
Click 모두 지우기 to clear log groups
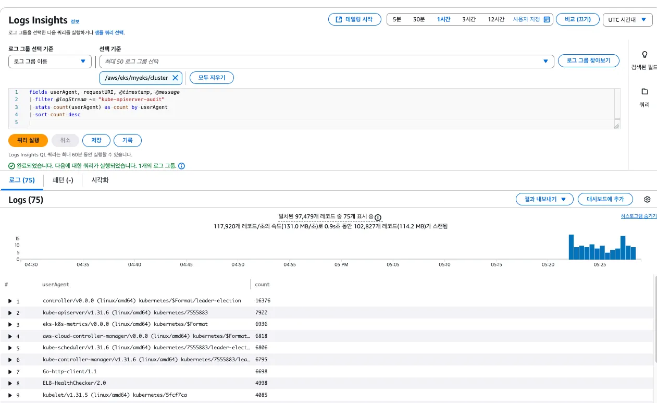point(212,78)
